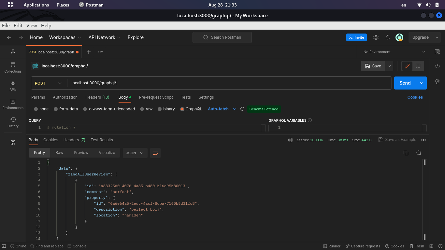The height and width of the screenshot is (250, 445).
Task: Select the GraphQL body type
Action: [191, 109]
